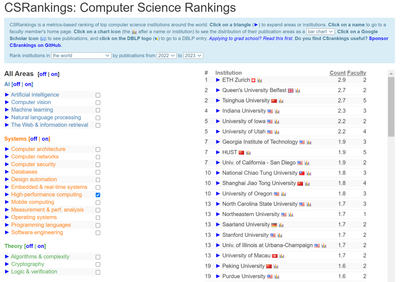Open the bar chart icon for Stanford University

[x=280, y=235]
